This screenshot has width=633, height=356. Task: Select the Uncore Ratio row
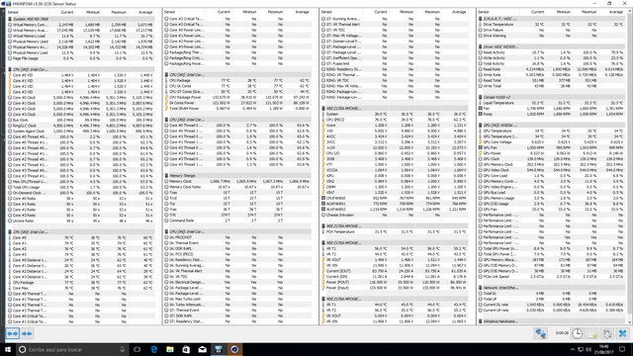pyautogui.click(x=81, y=221)
